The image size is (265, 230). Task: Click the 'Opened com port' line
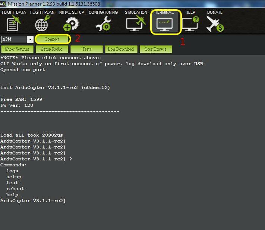[23, 70]
